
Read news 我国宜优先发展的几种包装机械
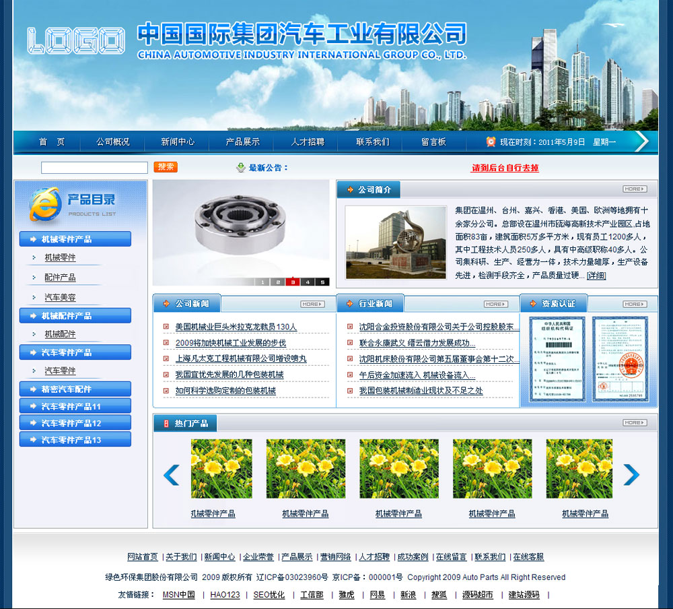(229, 375)
